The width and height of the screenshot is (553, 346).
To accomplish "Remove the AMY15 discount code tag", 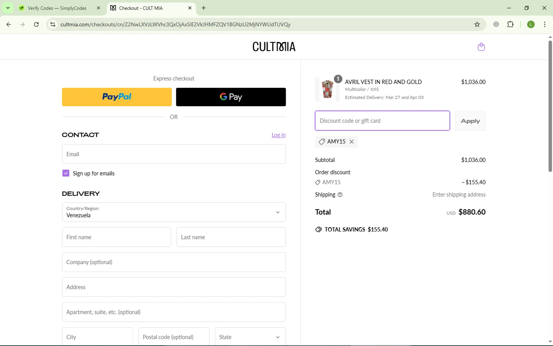I will pos(352,142).
